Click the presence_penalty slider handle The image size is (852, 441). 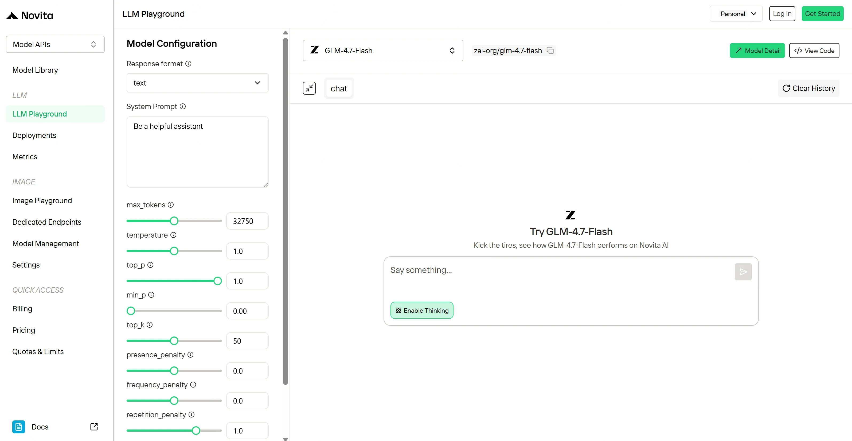(174, 371)
